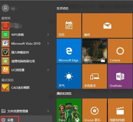Open the Xbox tile
Screen dimensions: 133x122
tap(69, 110)
